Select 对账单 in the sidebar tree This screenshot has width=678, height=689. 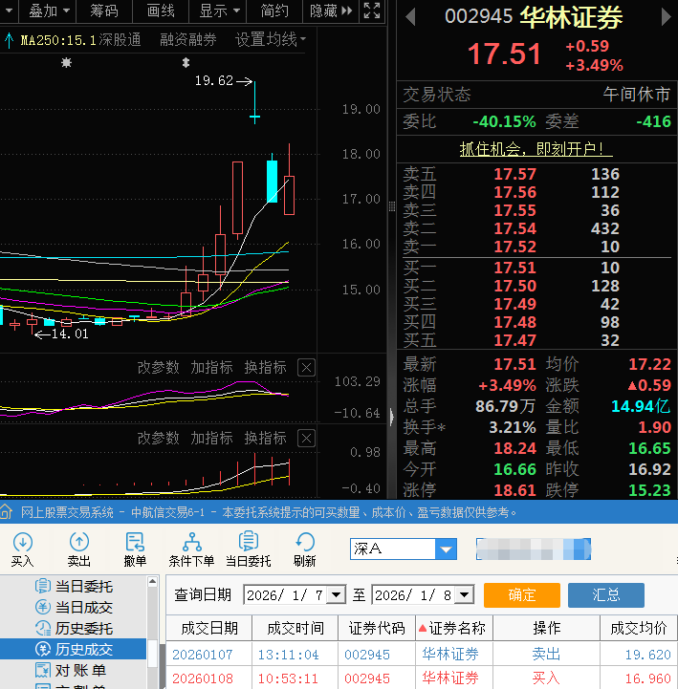(71, 670)
